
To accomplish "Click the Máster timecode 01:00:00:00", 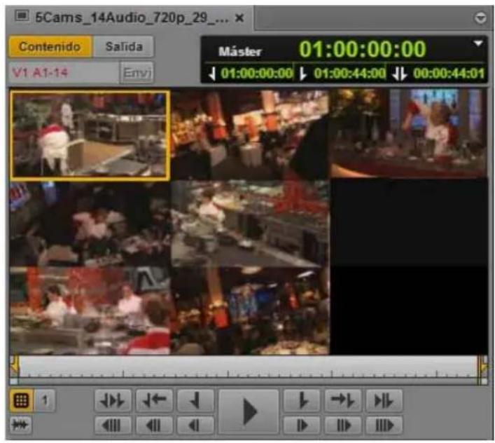I will (363, 49).
